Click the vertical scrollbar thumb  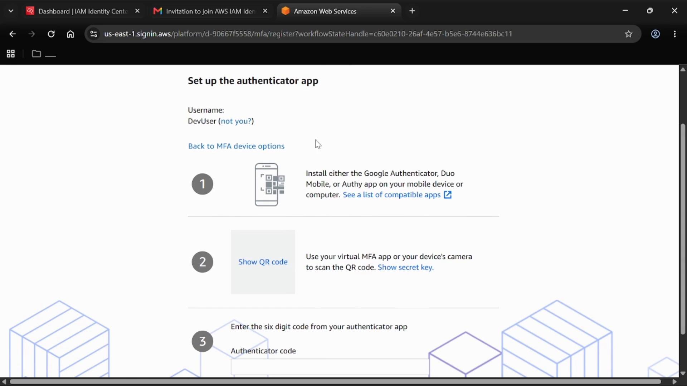[683, 229]
